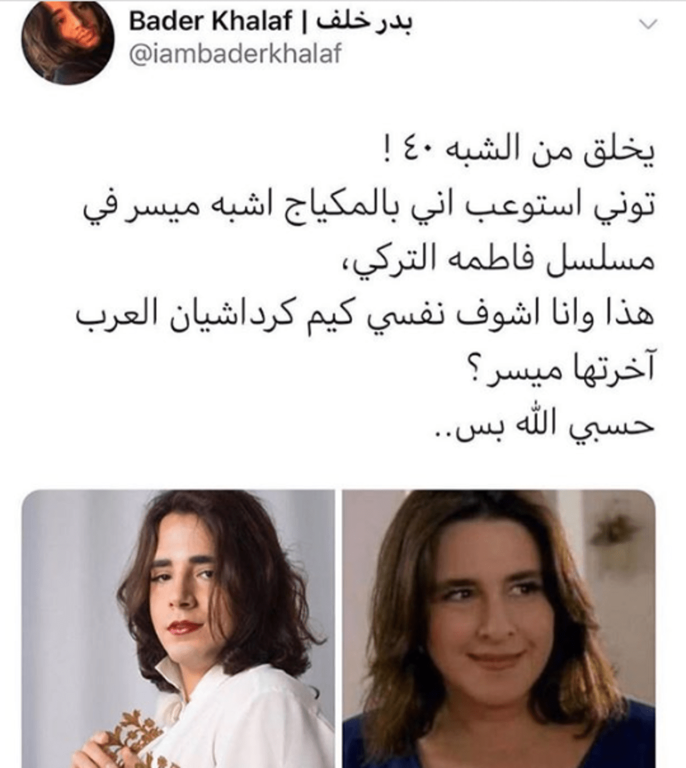Open the @iambaderkhalaf handle link
The width and height of the screenshot is (686, 768).
235,54
